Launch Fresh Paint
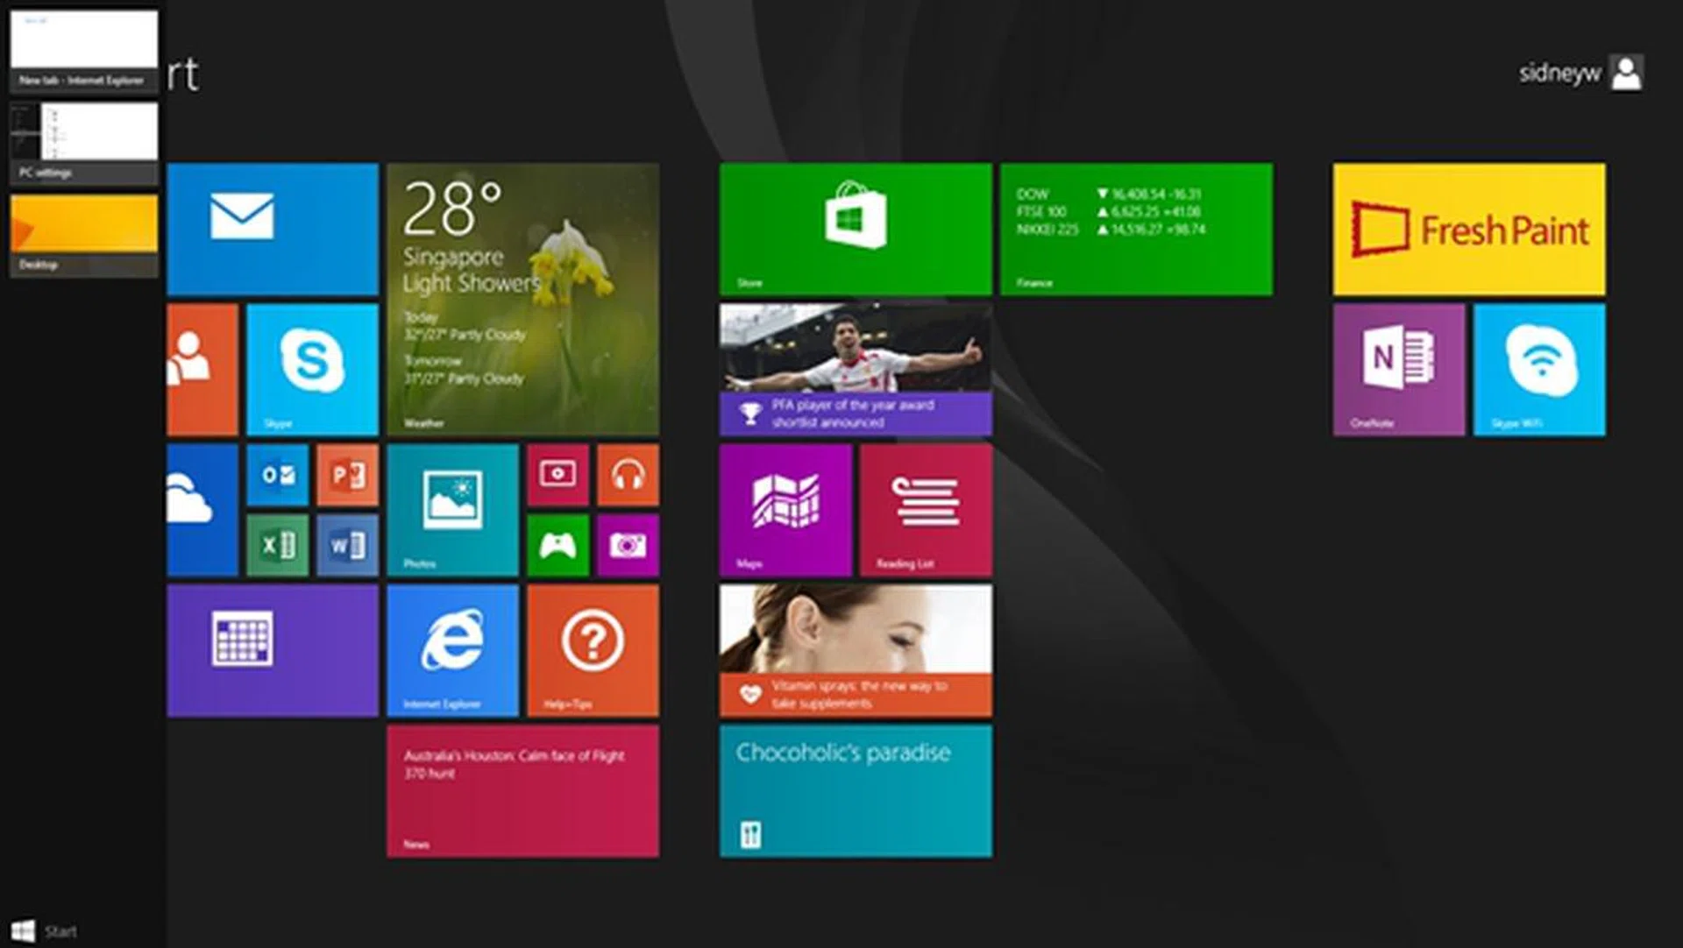The width and height of the screenshot is (1683, 948). [x=1468, y=228]
